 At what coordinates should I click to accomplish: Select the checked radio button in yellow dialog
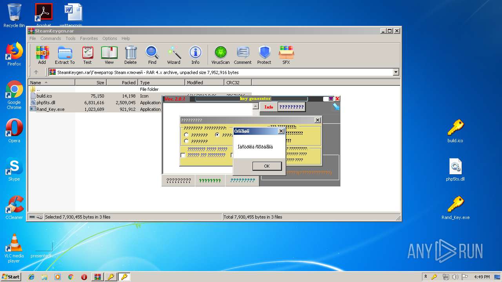point(217,135)
